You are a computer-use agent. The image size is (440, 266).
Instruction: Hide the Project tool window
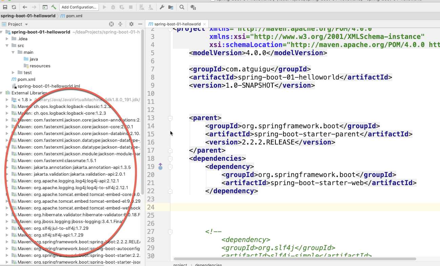coord(140,24)
